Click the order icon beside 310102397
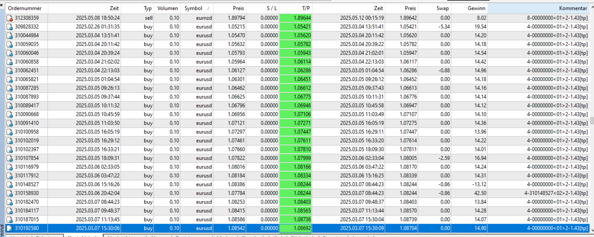594x237 pixels. click(10, 149)
